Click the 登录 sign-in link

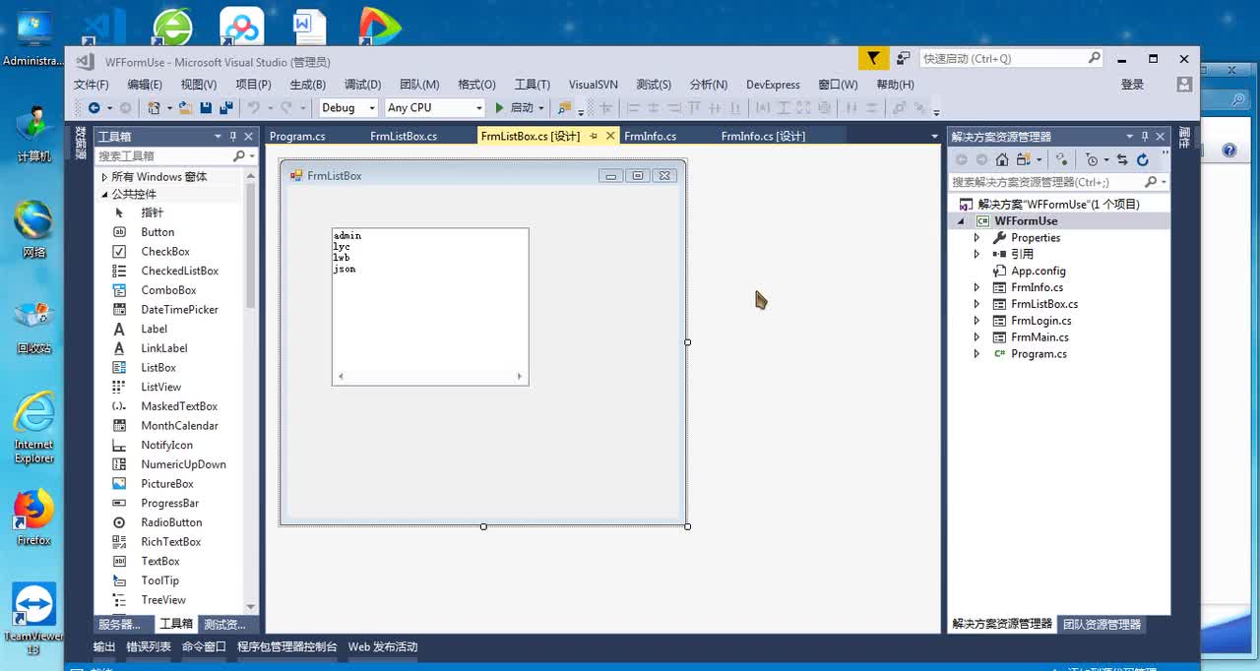[x=1132, y=85]
